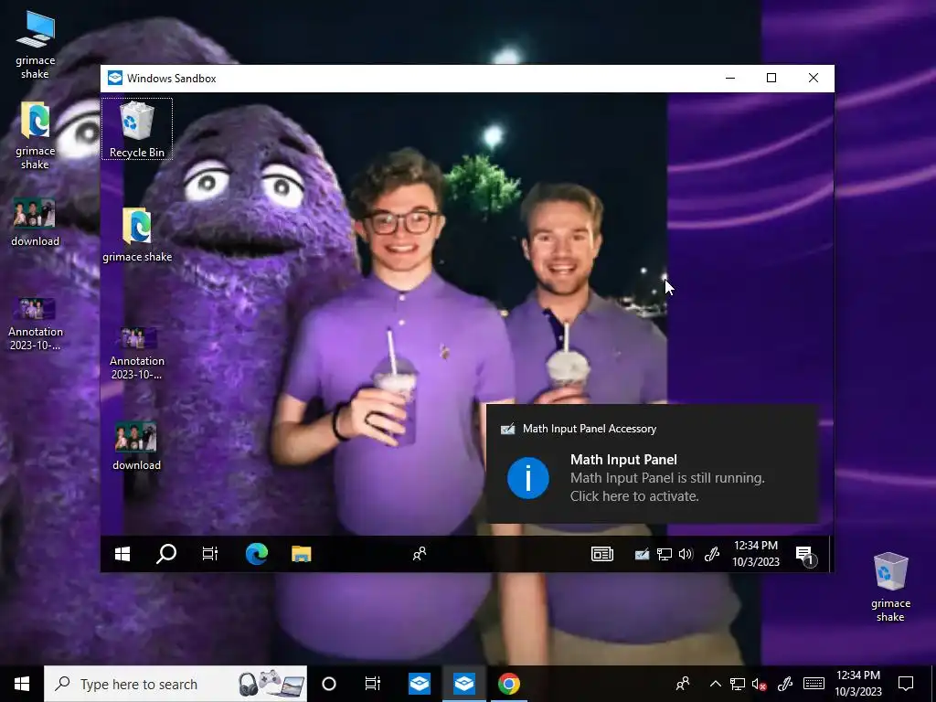Switch to first Windows Sandbox taskbar button
Image resolution: width=936 pixels, height=702 pixels.
click(419, 684)
